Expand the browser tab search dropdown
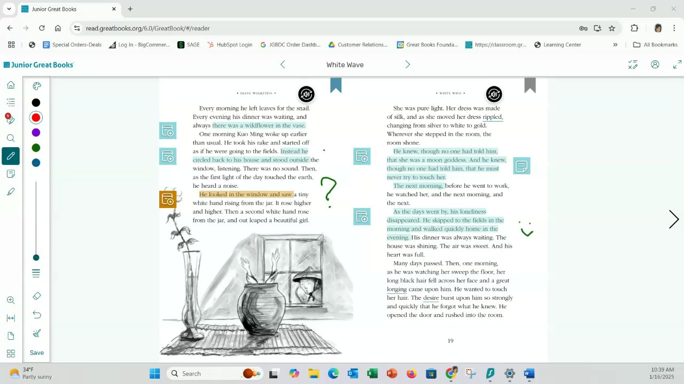 point(9,9)
